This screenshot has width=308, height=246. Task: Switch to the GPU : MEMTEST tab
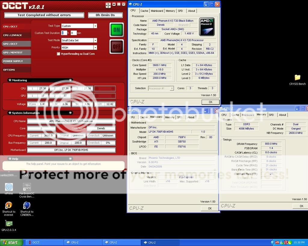pyautogui.click(x=17, y=52)
